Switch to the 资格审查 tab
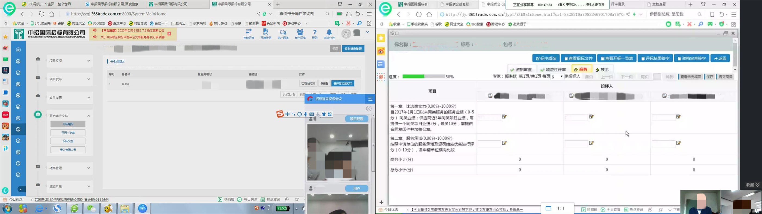The image size is (762, 214). (x=521, y=70)
